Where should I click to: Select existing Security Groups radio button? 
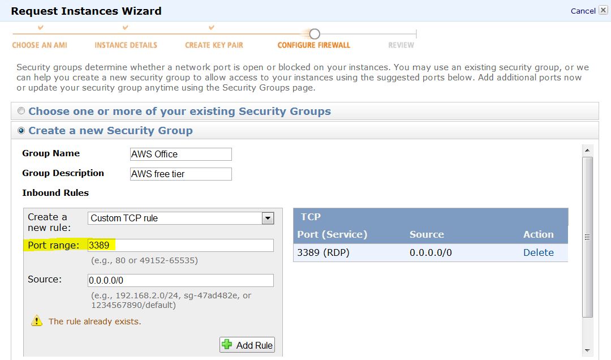tap(21, 111)
